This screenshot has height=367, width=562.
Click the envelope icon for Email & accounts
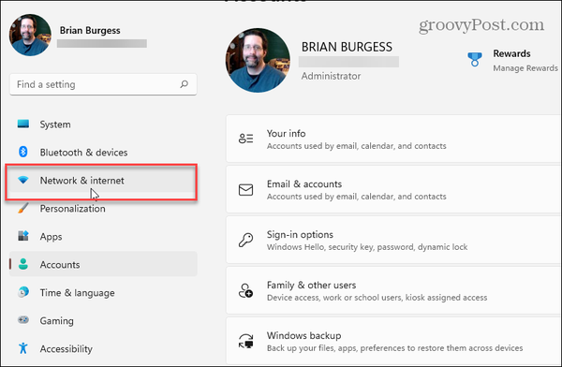(245, 190)
